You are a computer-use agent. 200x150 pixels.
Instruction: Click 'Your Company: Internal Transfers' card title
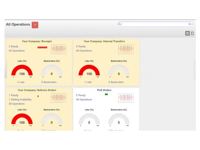pos(104,41)
